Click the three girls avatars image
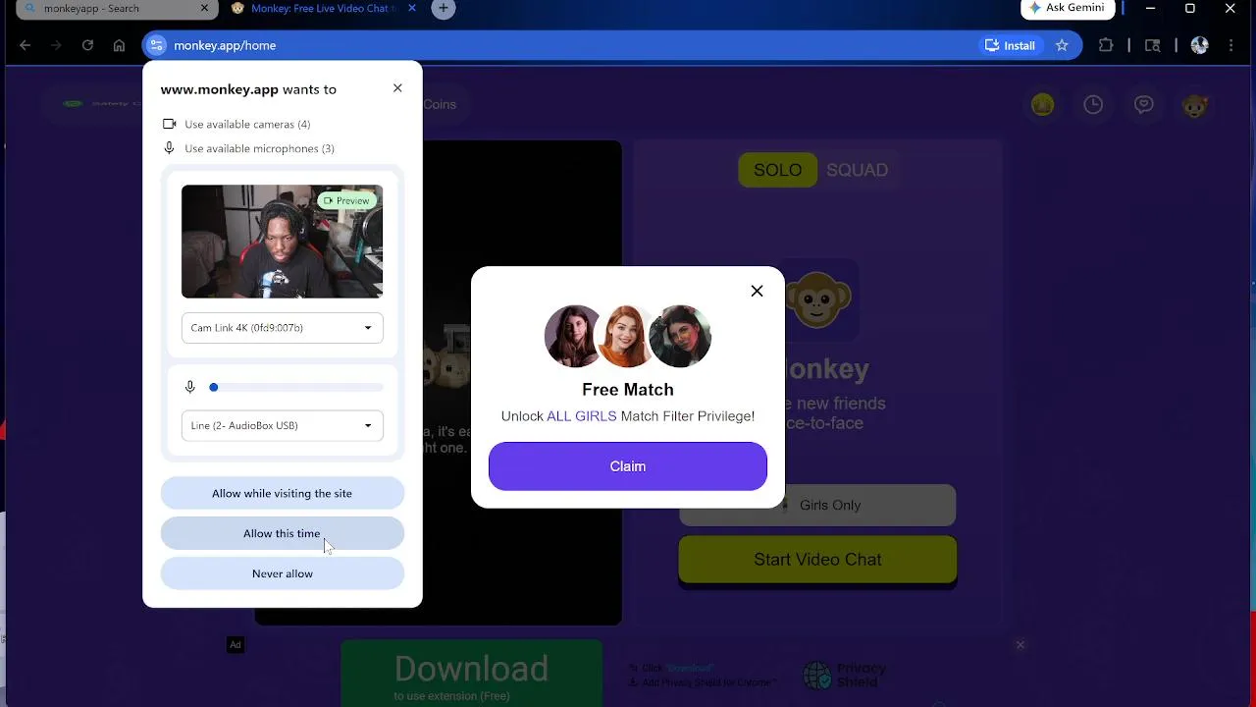The height and width of the screenshot is (707, 1256). (628, 336)
